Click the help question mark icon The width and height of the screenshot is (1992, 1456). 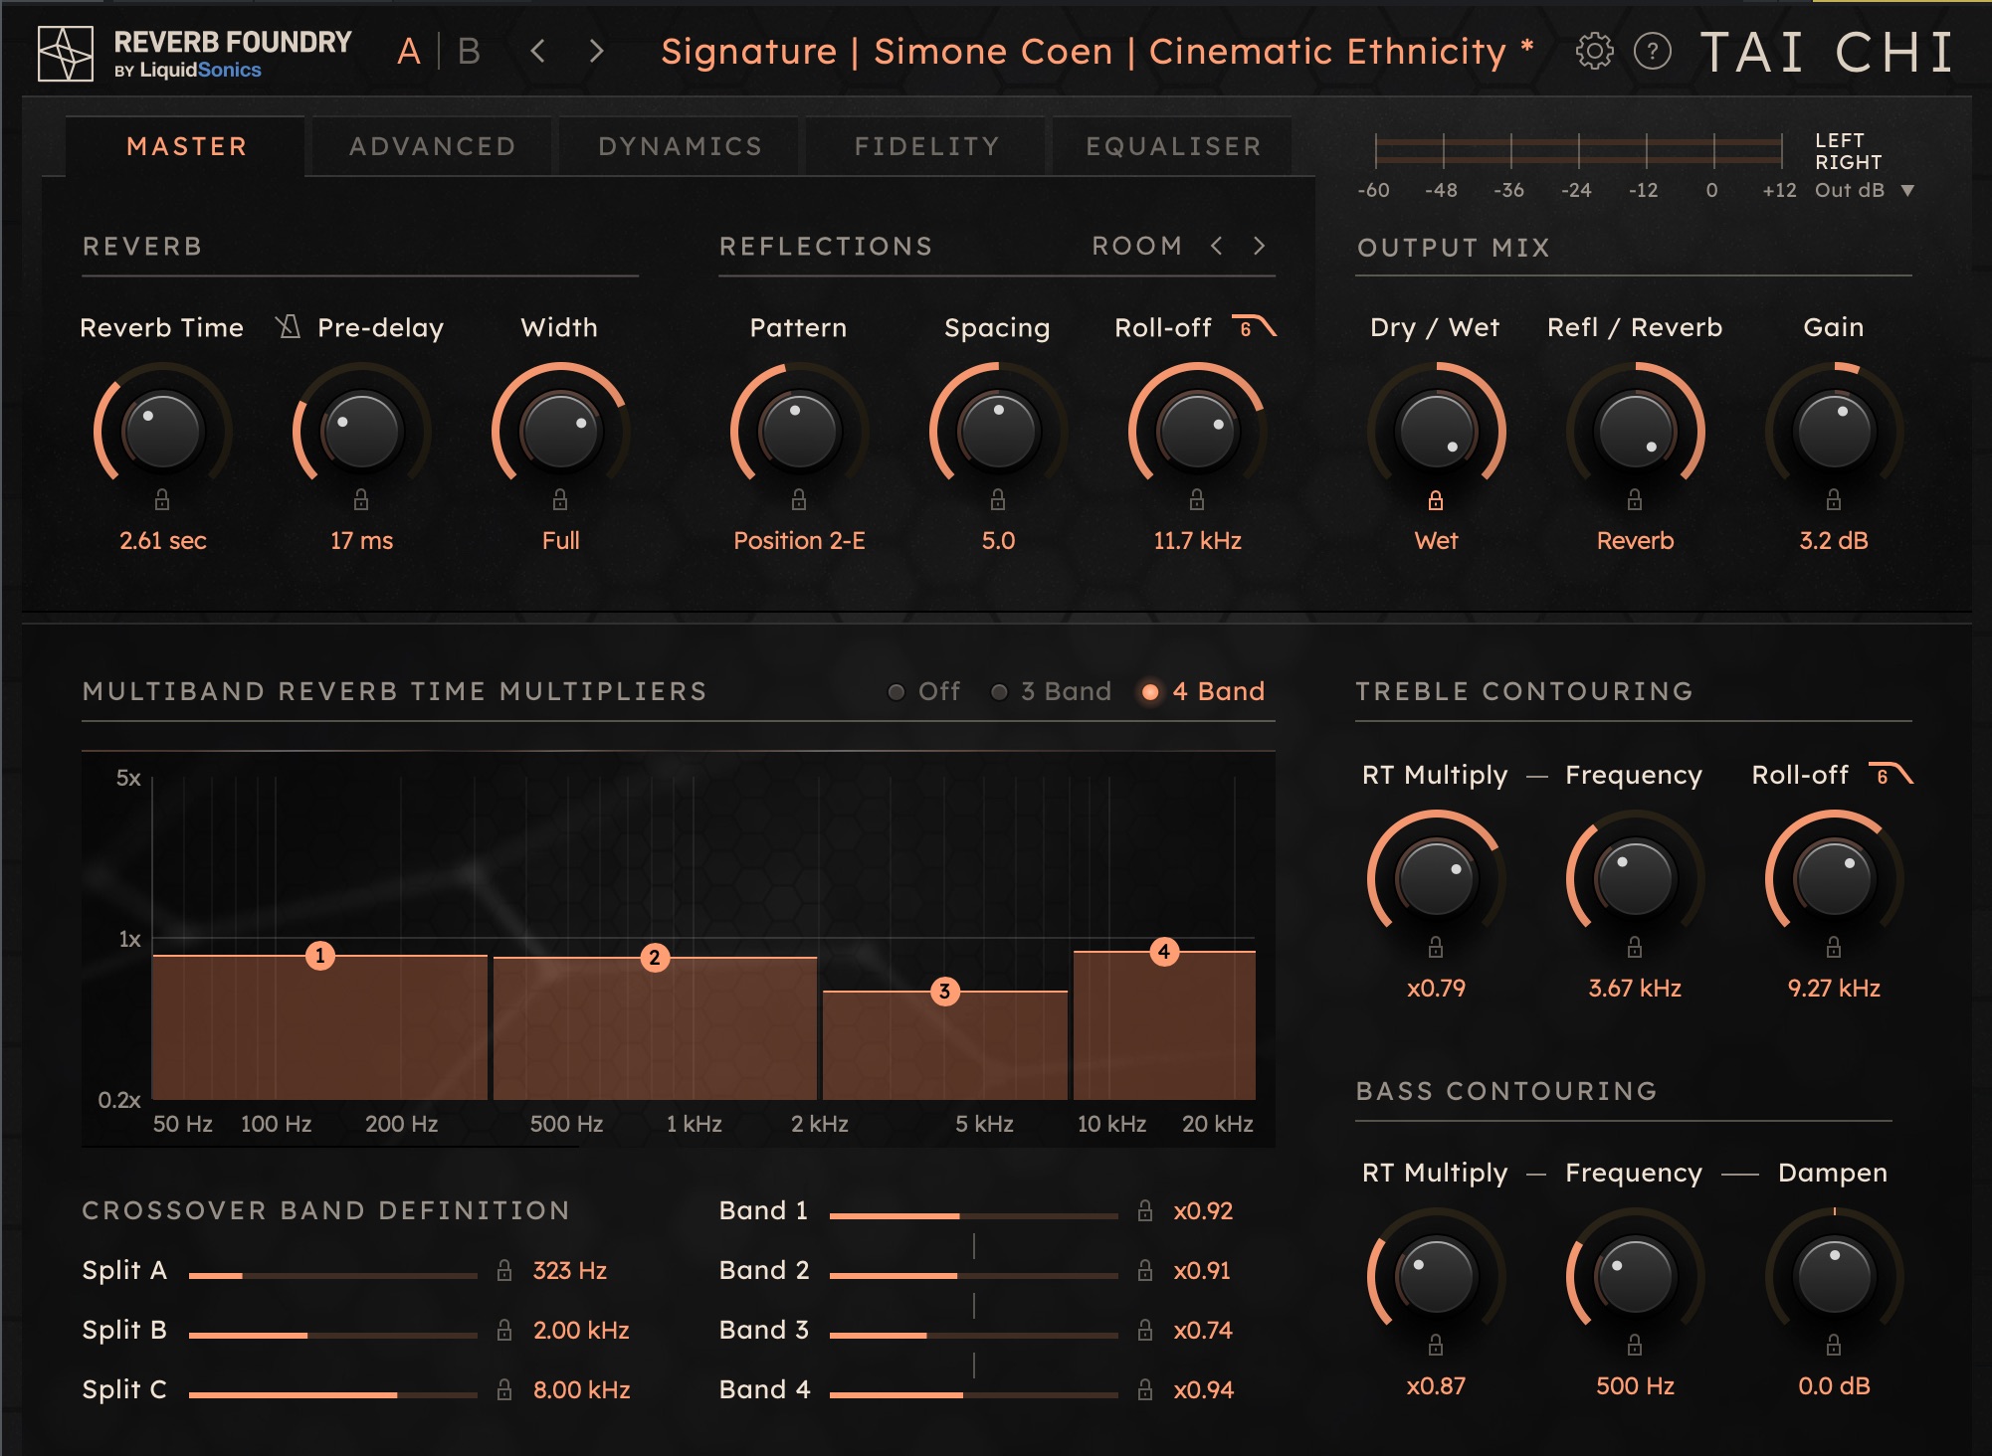tap(1653, 51)
